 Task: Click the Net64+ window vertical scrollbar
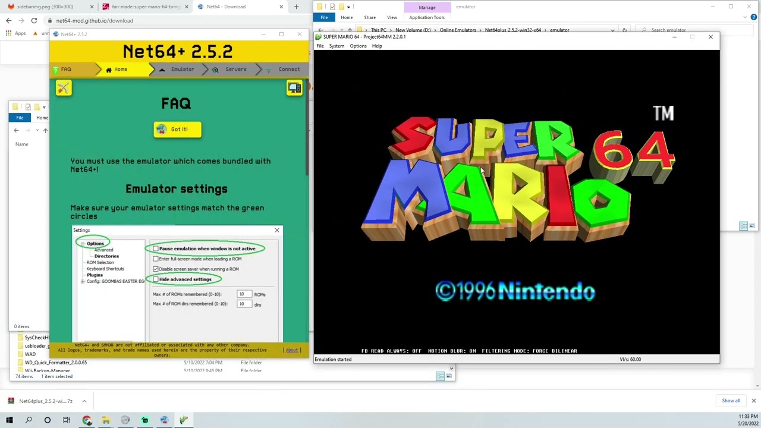pyautogui.click(x=307, y=128)
